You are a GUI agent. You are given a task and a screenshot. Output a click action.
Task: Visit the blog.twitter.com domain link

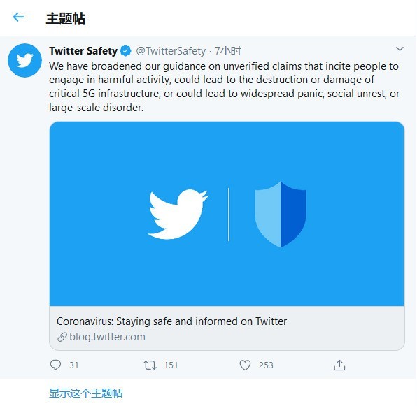107,338
